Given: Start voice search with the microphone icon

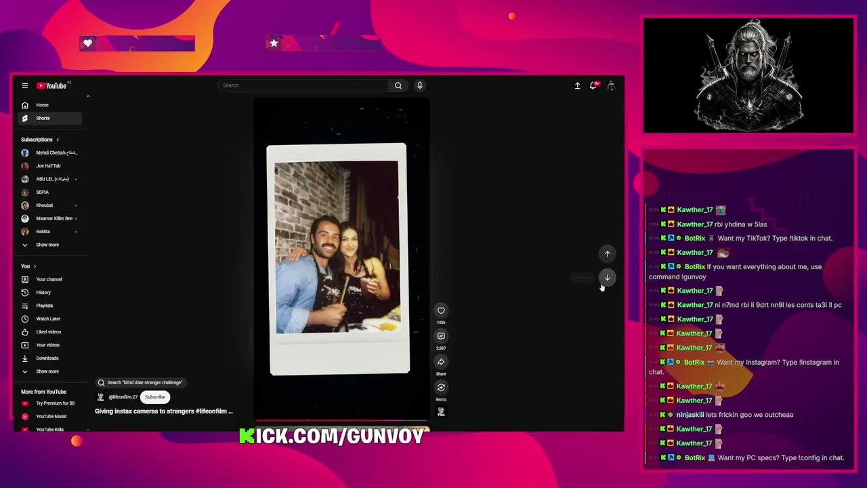Looking at the screenshot, I should click(420, 85).
